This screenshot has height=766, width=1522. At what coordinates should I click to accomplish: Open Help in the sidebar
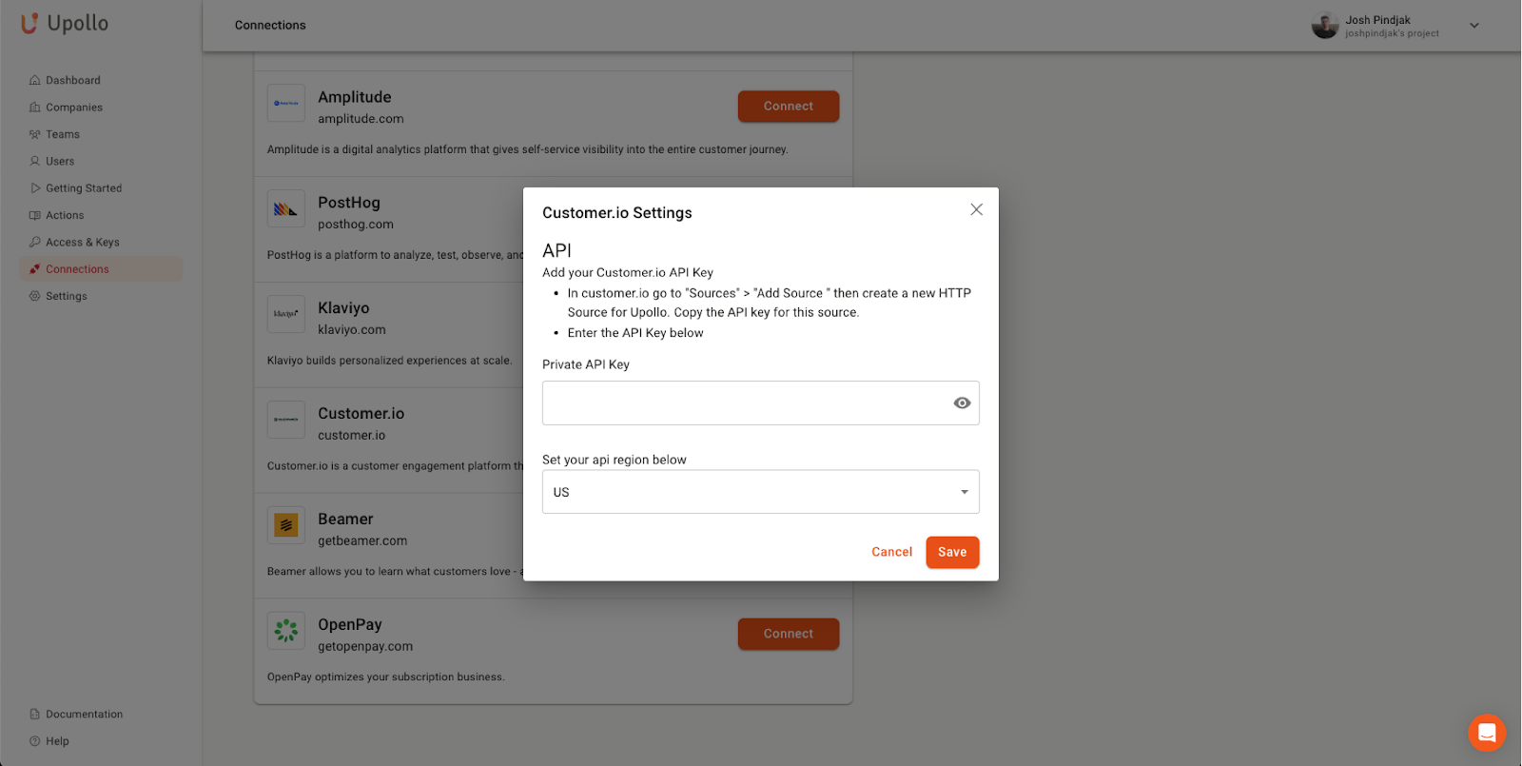(57, 741)
